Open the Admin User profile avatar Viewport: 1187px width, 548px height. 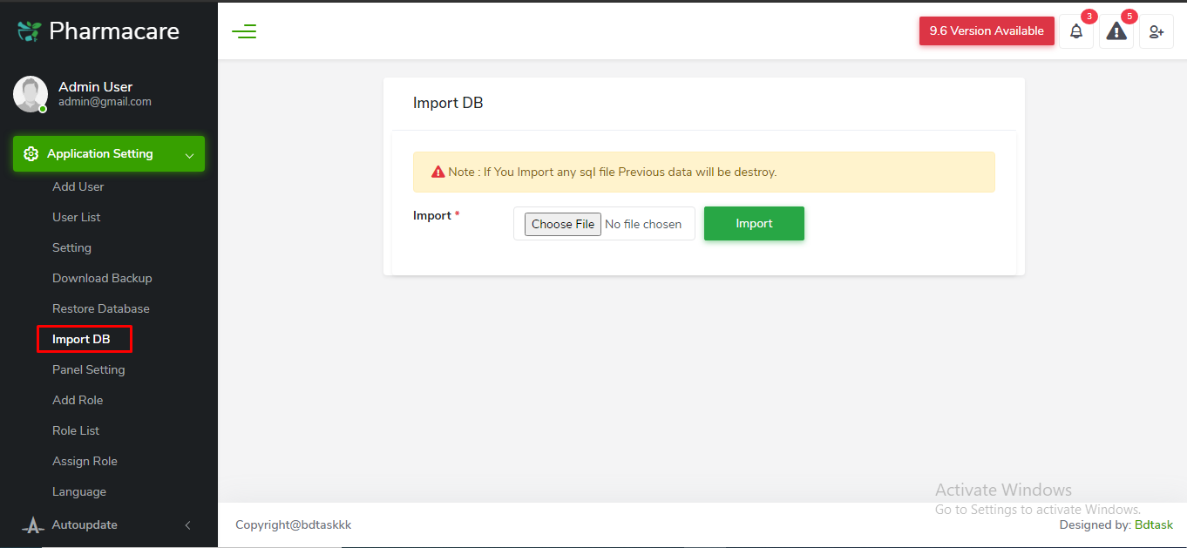point(30,93)
